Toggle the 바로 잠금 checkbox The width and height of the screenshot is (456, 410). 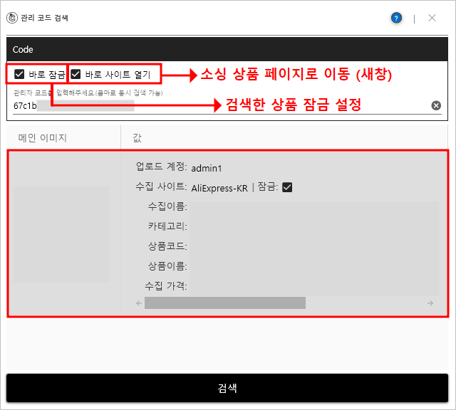pyautogui.click(x=19, y=74)
